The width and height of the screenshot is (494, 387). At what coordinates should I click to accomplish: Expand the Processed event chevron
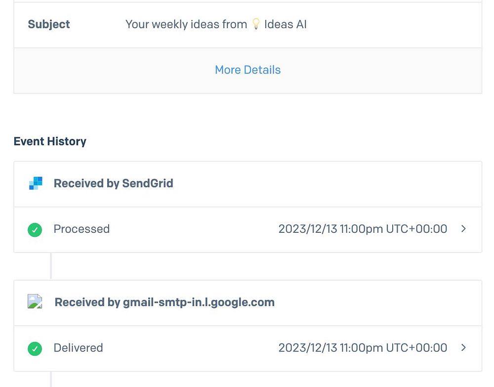463,229
